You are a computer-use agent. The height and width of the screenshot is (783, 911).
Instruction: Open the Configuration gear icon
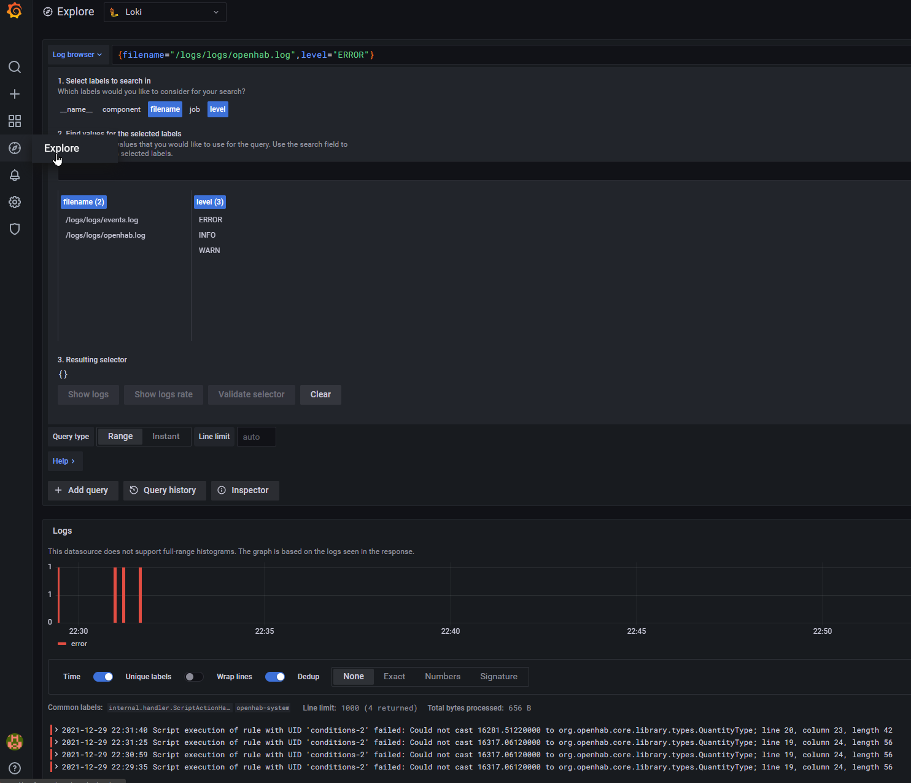(15, 202)
